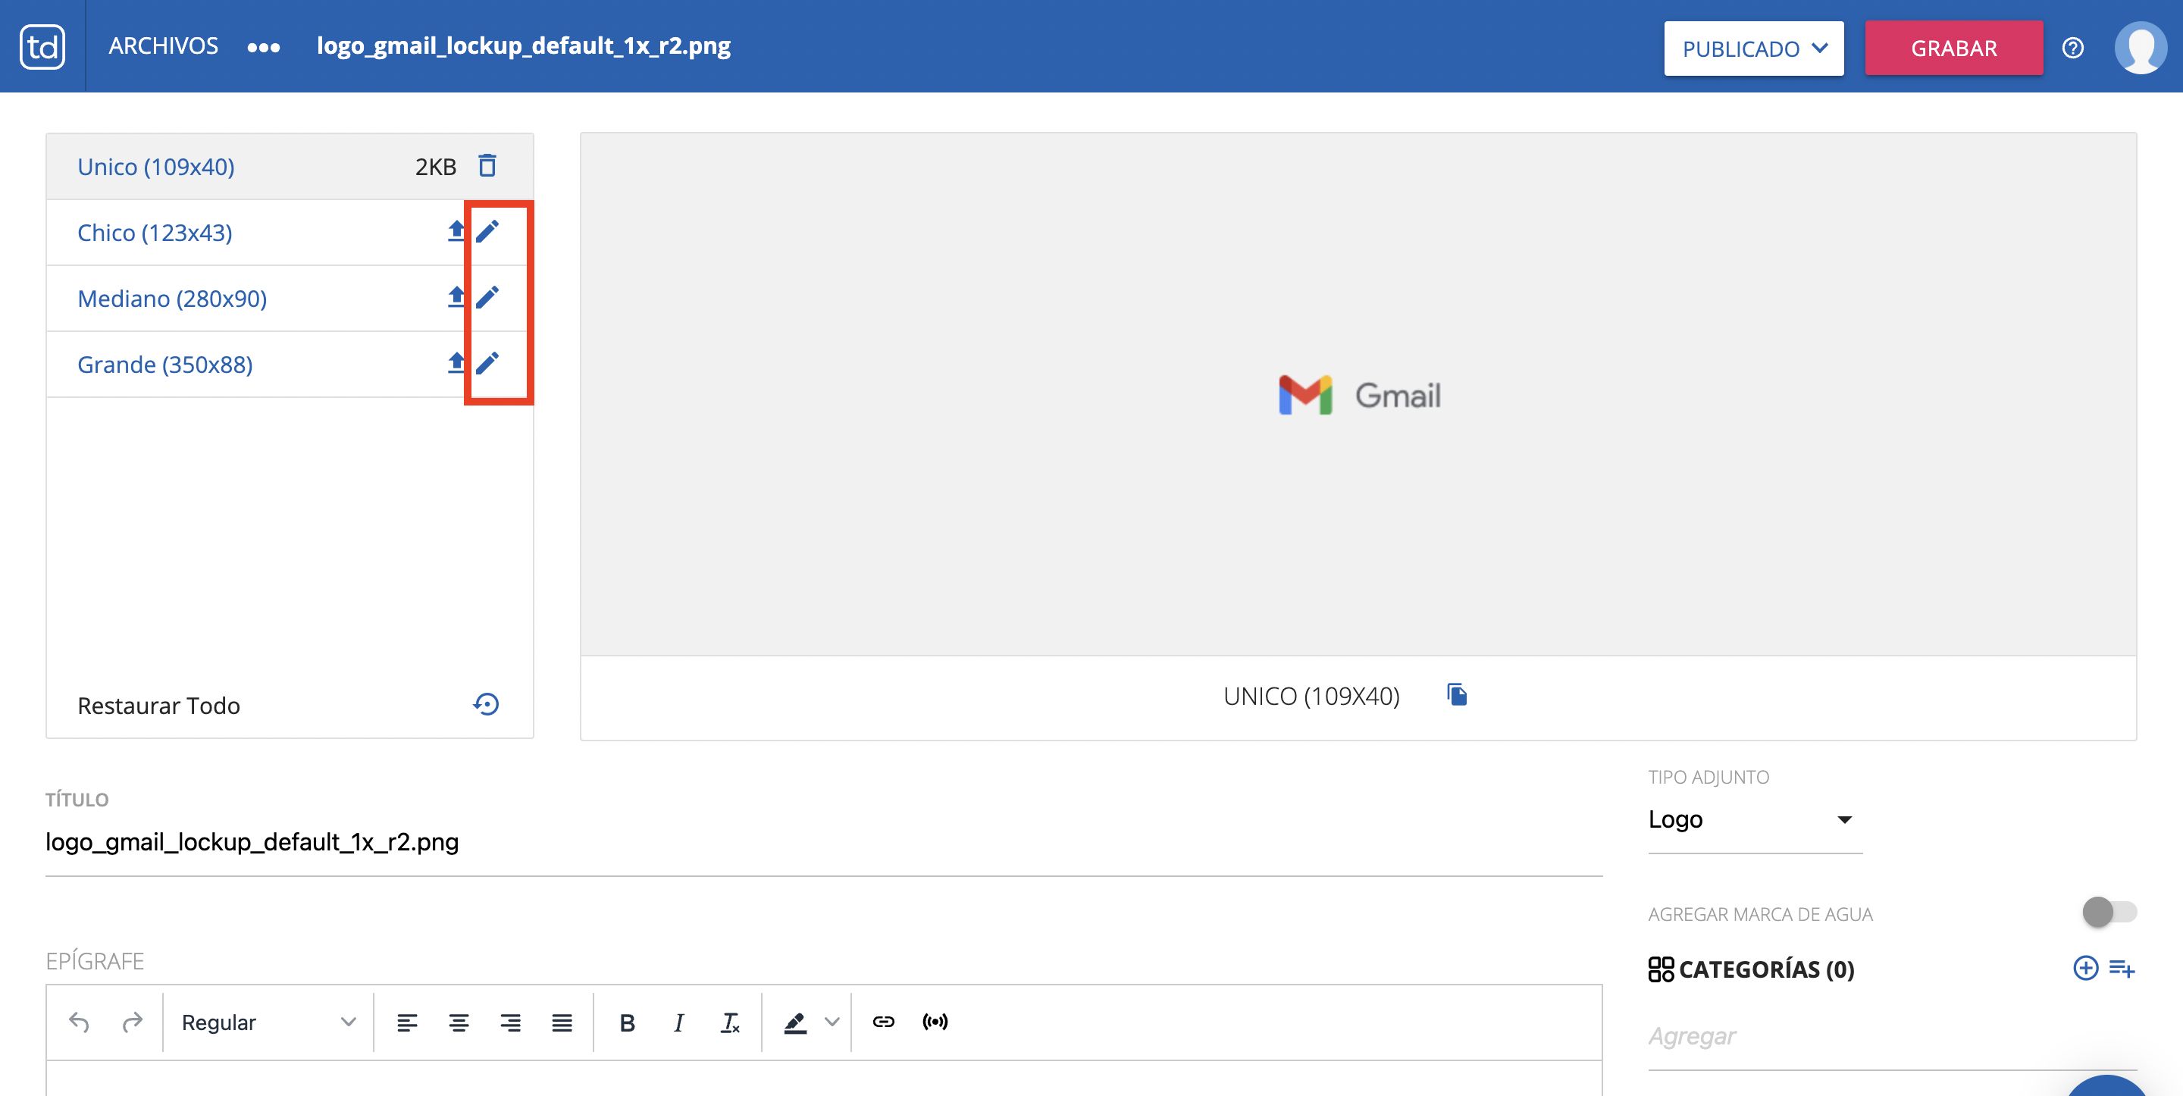Go to ARCHIVOS section
Viewport: 2183px width, 1096px height.
pos(164,47)
